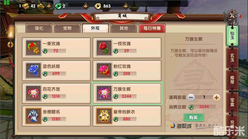This screenshot has height=139, width=248.
Task: Pick the 一枝玫瑰 single rose icon
Action: tap(104, 48)
